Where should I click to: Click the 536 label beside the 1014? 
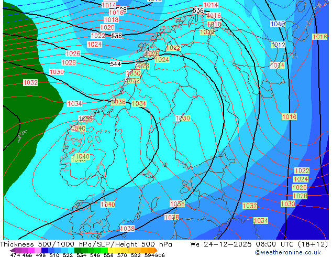click(x=198, y=10)
